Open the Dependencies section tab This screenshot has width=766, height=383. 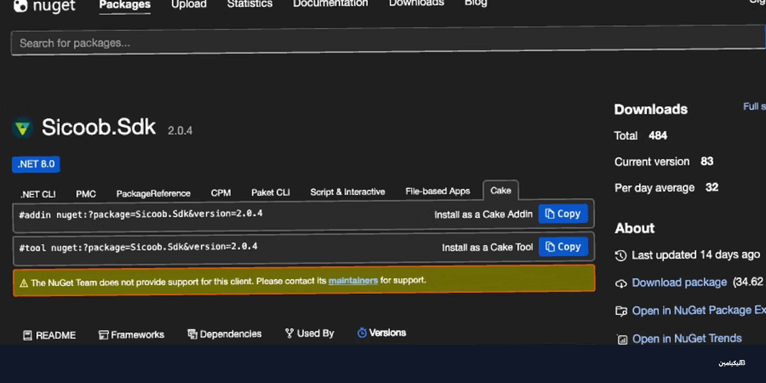pyautogui.click(x=224, y=334)
